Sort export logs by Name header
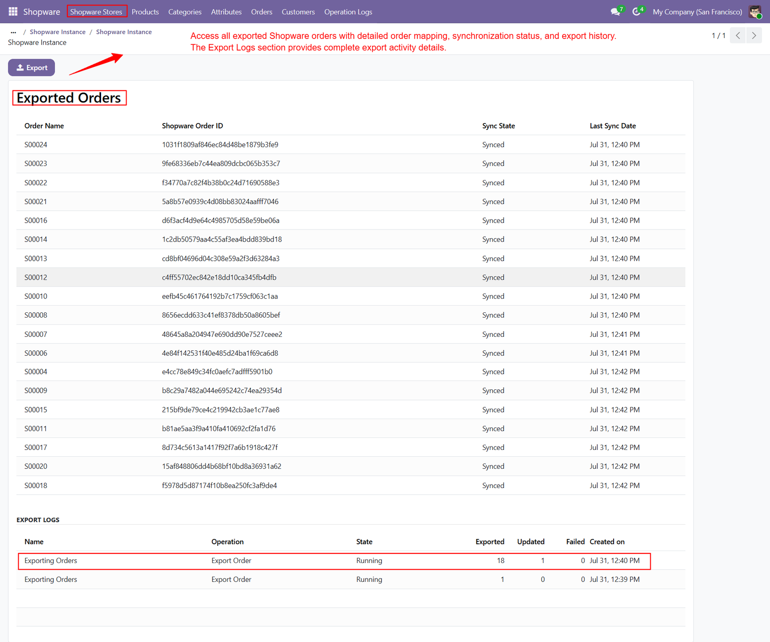 tap(34, 541)
